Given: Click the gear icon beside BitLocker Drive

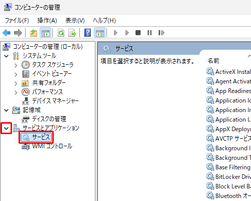Looking at the screenshot, I should click(210, 177).
